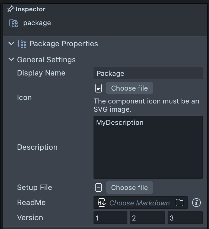Image resolution: width=209 pixels, height=229 pixels.
Task: Collapse the General Settings group
Action: tap(11, 59)
